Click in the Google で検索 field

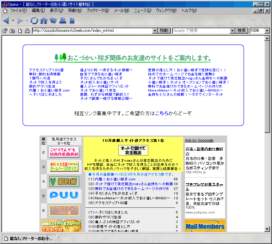[x=201, y=30]
